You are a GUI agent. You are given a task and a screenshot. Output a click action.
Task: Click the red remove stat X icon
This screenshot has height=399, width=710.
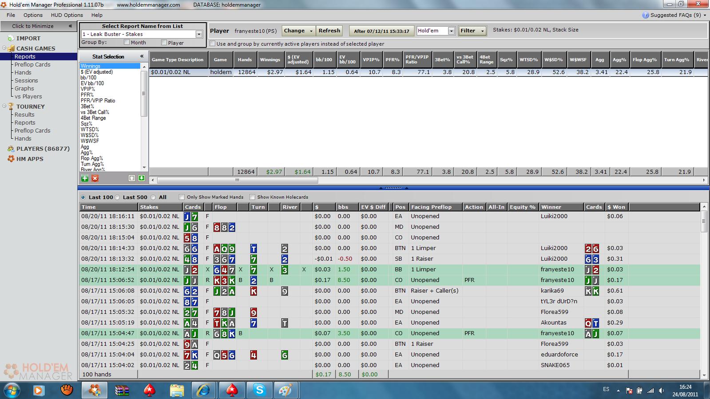(x=95, y=178)
